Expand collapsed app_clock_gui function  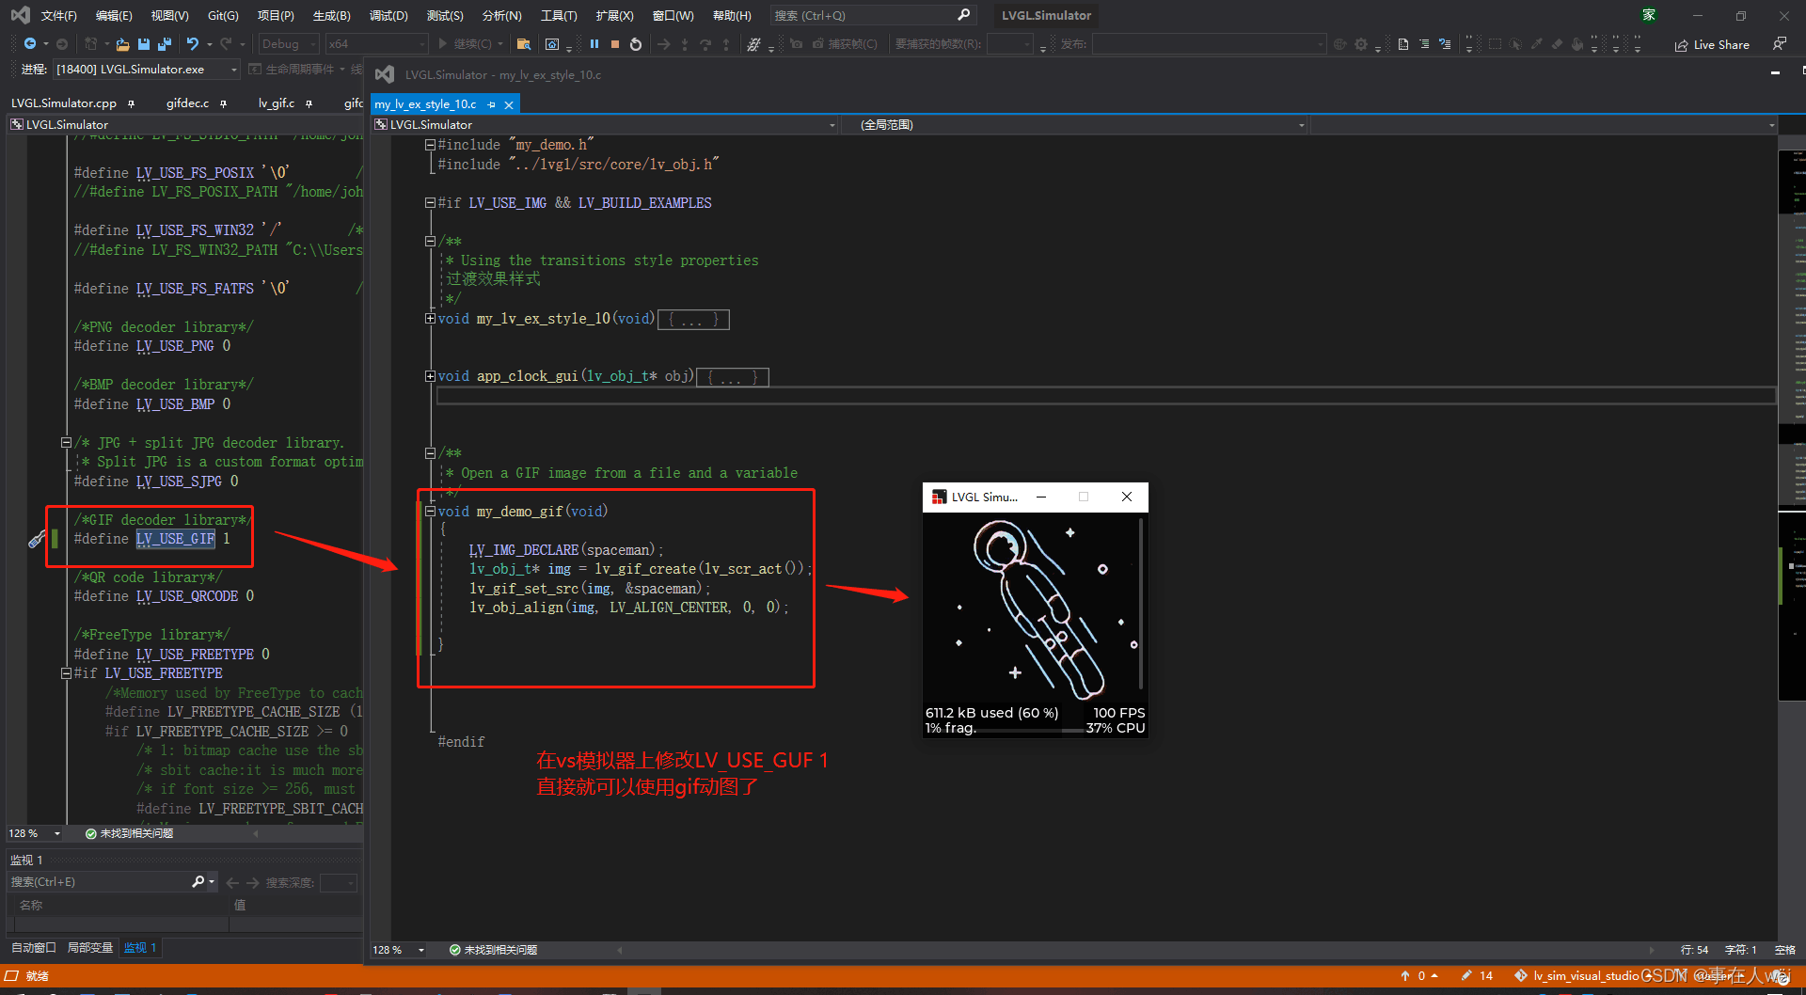[430, 376]
